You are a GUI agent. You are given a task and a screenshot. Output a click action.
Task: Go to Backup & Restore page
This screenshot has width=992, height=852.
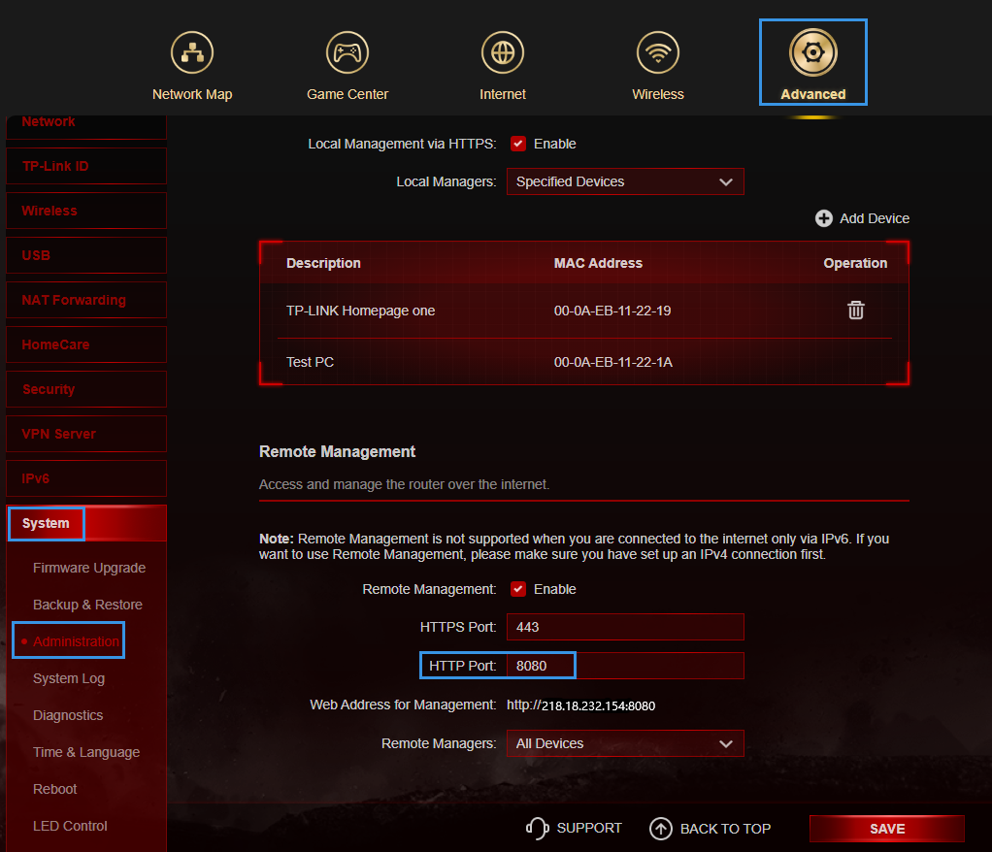coord(87,604)
